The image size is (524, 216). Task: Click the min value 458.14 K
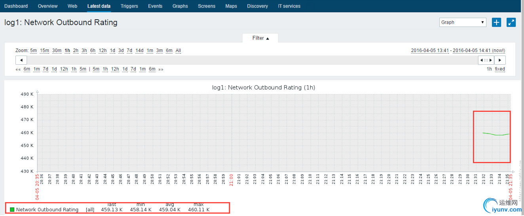click(140, 210)
